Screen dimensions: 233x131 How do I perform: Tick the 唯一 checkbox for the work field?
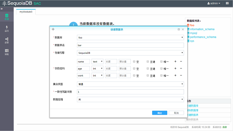click(x=161, y=75)
